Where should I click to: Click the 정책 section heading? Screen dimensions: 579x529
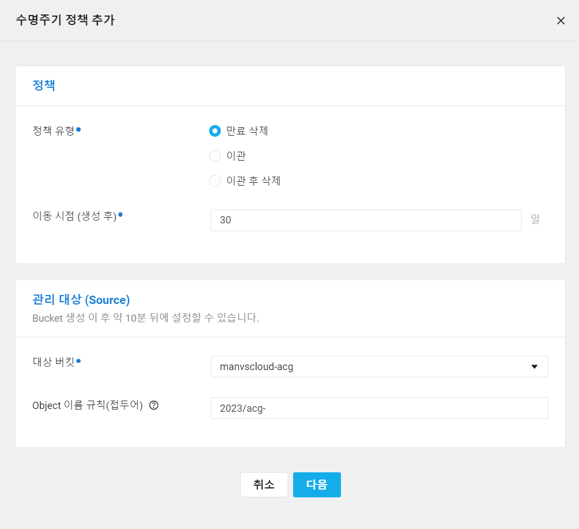pyautogui.click(x=44, y=86)
